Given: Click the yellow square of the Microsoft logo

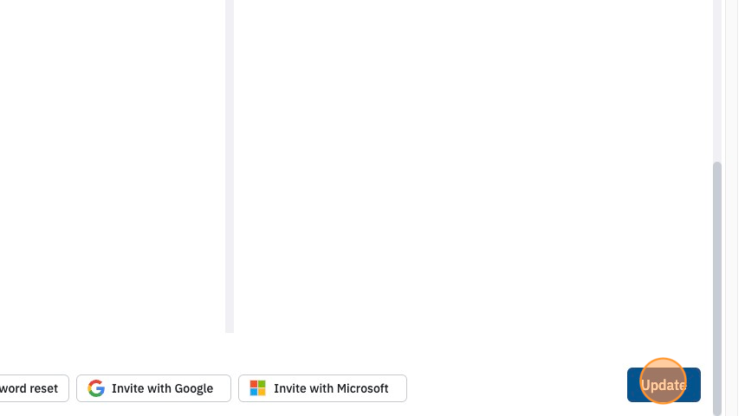Looking at the screenshot, I should (262, 393).
